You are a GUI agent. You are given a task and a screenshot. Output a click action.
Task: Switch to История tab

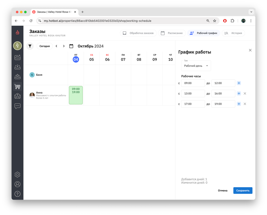[233, 33]
